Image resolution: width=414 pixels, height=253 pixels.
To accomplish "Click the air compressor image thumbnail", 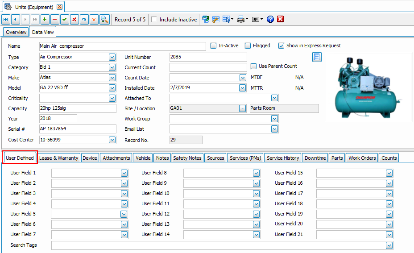I will click(x=368, y=87).
